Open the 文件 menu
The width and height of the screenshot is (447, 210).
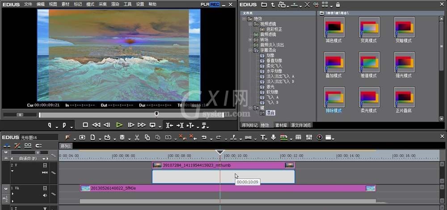(28, 4)
